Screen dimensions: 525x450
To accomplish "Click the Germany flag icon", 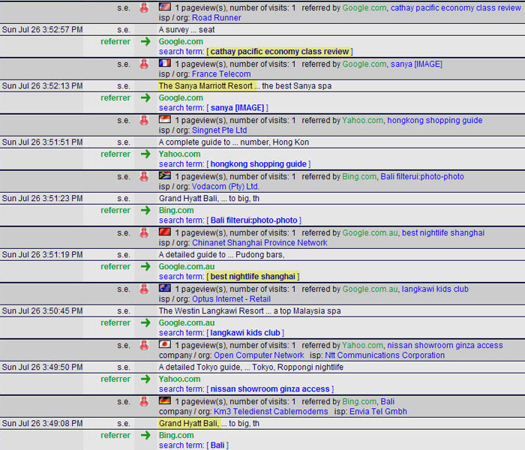I will tap(165, 400).
